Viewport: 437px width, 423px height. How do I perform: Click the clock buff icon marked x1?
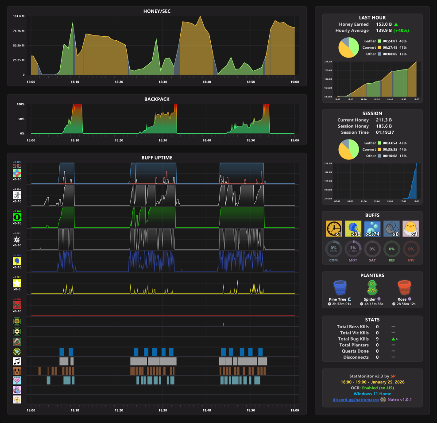pos(334,229)
